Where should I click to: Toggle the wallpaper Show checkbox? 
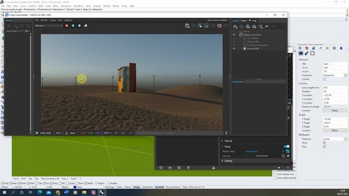[x=324, y=143]
